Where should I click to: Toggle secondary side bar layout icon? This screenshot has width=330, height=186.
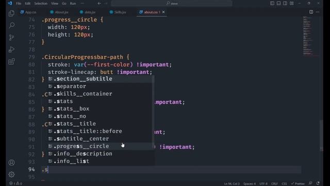[x=285, y=4]
